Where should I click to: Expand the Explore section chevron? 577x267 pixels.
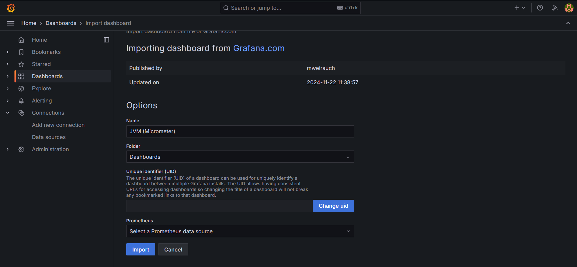[x=8, y=88]
